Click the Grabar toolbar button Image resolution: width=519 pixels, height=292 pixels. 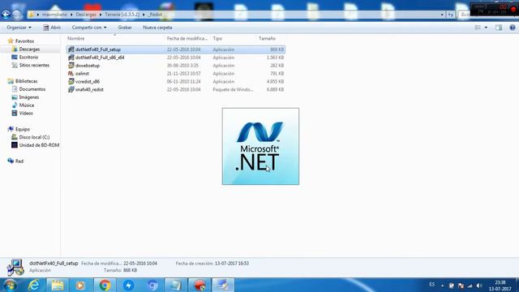(125, 28)
